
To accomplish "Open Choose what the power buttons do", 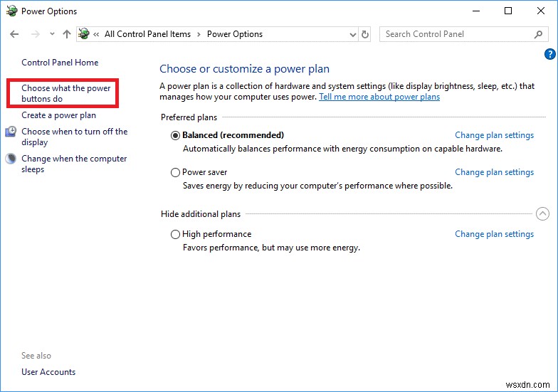I will tap(65, 93).
